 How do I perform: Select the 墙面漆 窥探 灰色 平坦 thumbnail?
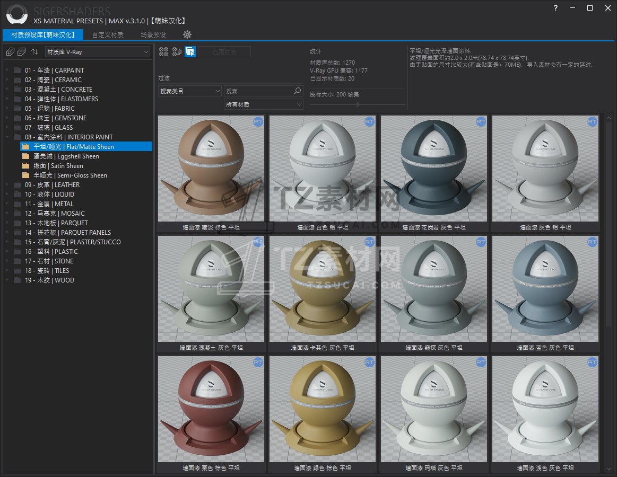433,294
